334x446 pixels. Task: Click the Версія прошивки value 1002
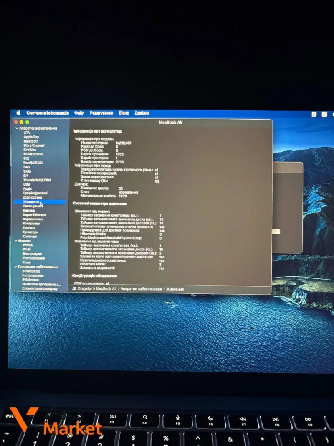[119, 154]
